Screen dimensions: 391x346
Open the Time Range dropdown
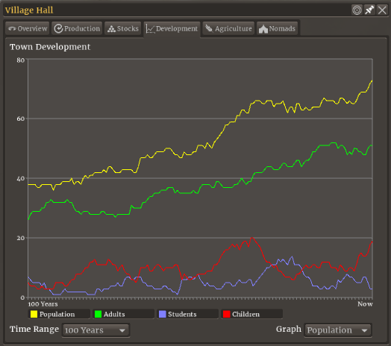tap(96, 330)
